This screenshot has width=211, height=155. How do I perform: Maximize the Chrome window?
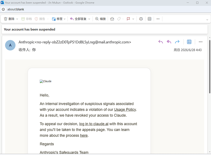click(197, 3)
